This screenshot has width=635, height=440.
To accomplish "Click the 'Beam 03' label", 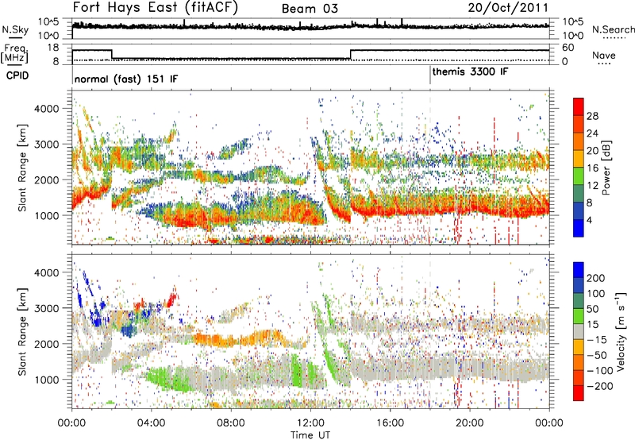I will tap(310, 9).
